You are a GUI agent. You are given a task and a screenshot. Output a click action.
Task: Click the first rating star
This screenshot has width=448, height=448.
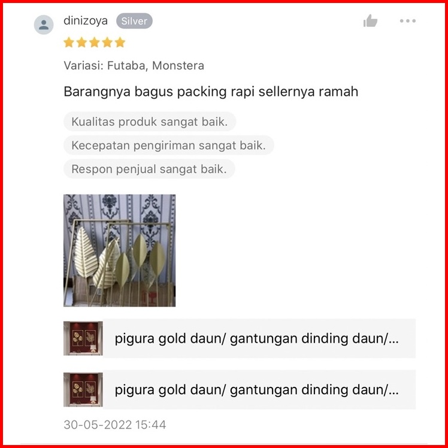69,43
